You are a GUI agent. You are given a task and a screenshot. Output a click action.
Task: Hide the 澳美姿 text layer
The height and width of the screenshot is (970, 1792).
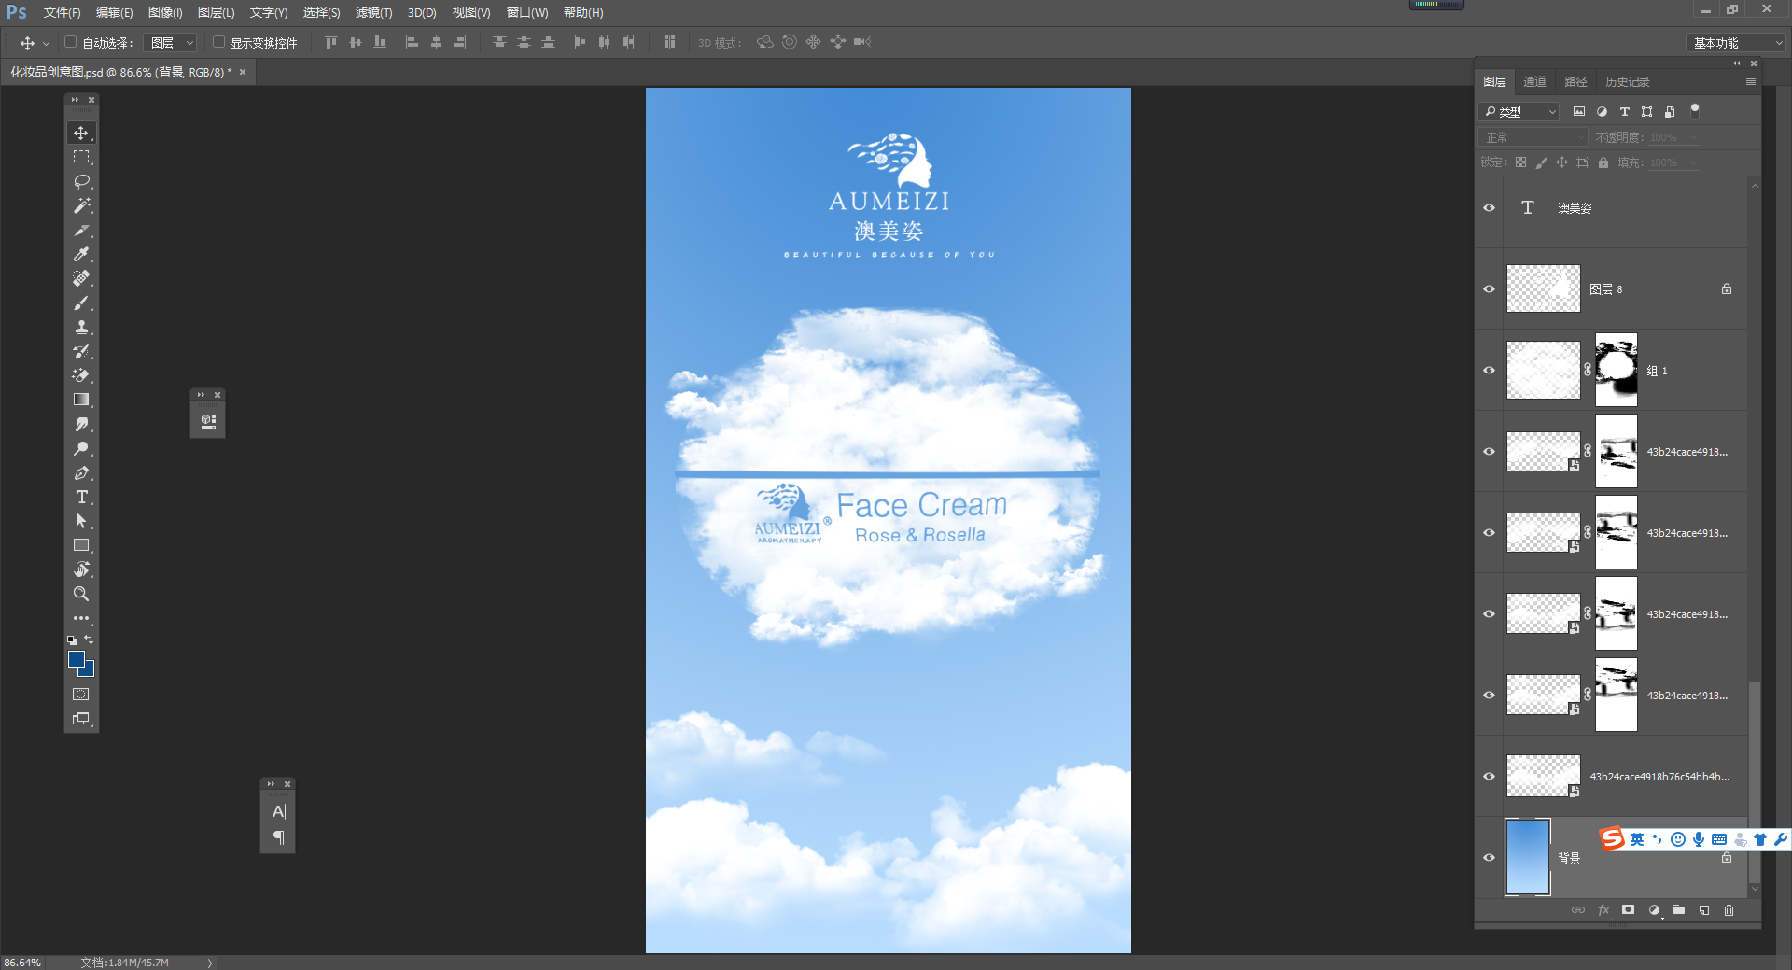coord(1489,208)
